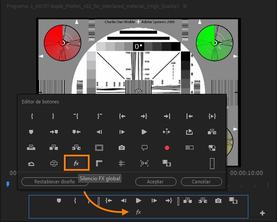Click the plus Button Editor icon
Viewport: 277px width, 222px height.
(262, 213)
